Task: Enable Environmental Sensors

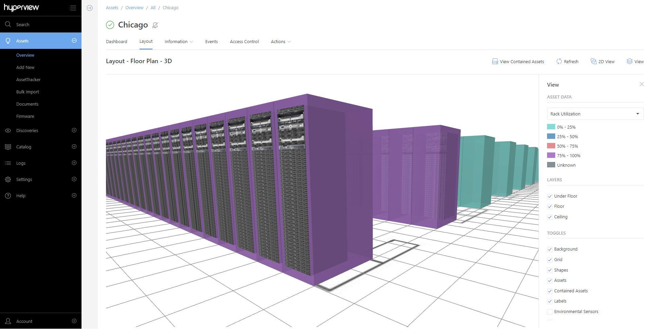Action: 550,312
